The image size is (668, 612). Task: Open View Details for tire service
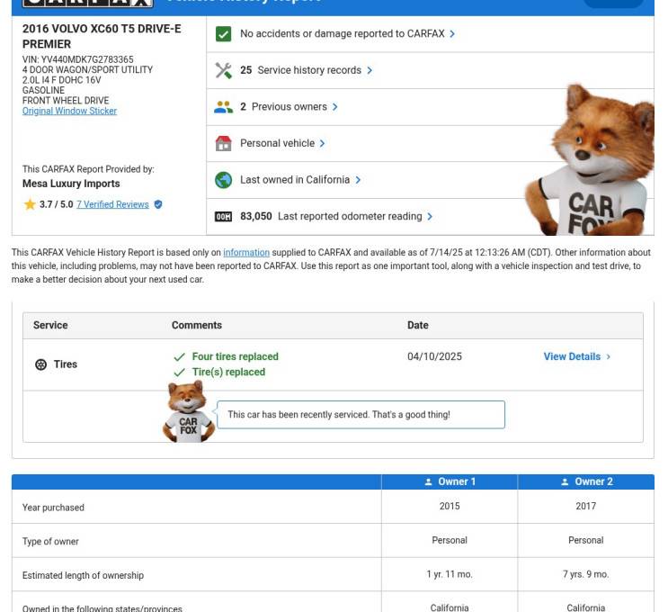[x=577, y=356]
